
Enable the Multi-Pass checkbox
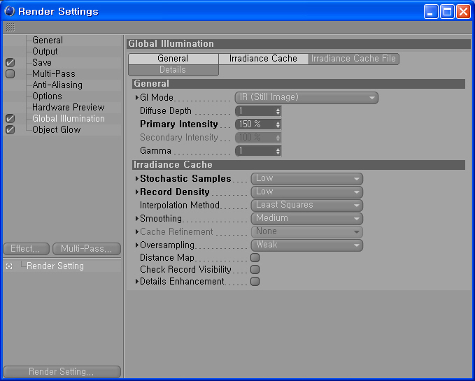point(10,74)
